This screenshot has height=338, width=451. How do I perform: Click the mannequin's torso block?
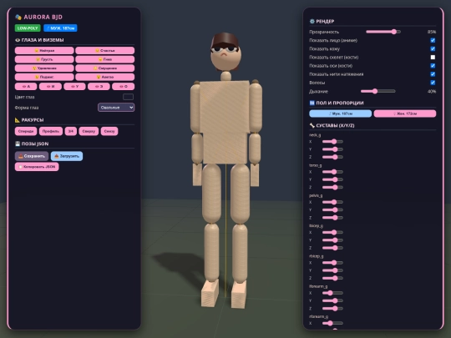click(225, 122)
